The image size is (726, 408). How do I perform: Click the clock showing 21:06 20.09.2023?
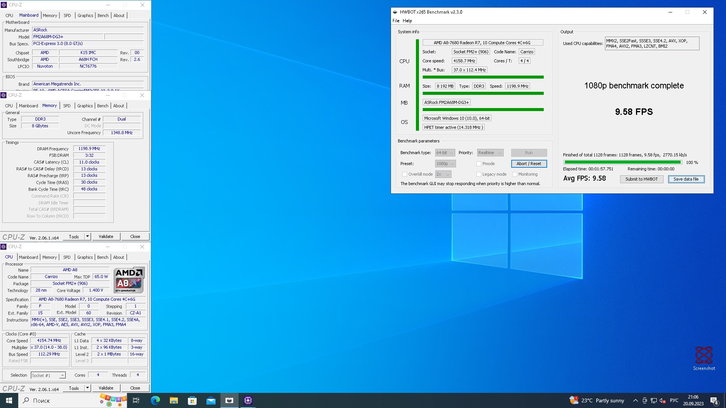(x=693, y=400)
